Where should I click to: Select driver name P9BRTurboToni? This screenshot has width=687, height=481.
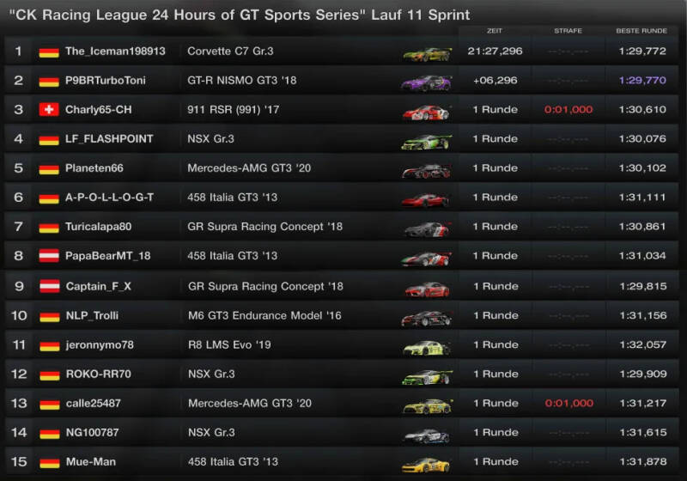pyautogui.click(x=105, y=81)
